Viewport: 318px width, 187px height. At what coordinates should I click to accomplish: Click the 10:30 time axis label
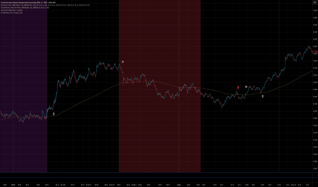[x=279, y=185]
